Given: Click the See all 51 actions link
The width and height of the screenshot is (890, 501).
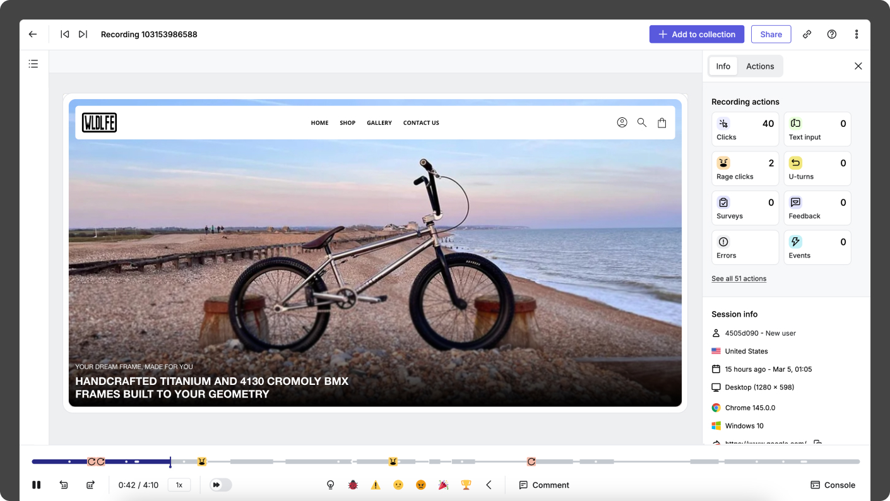Looking at the screenshot, I should [x=739, y=278].
